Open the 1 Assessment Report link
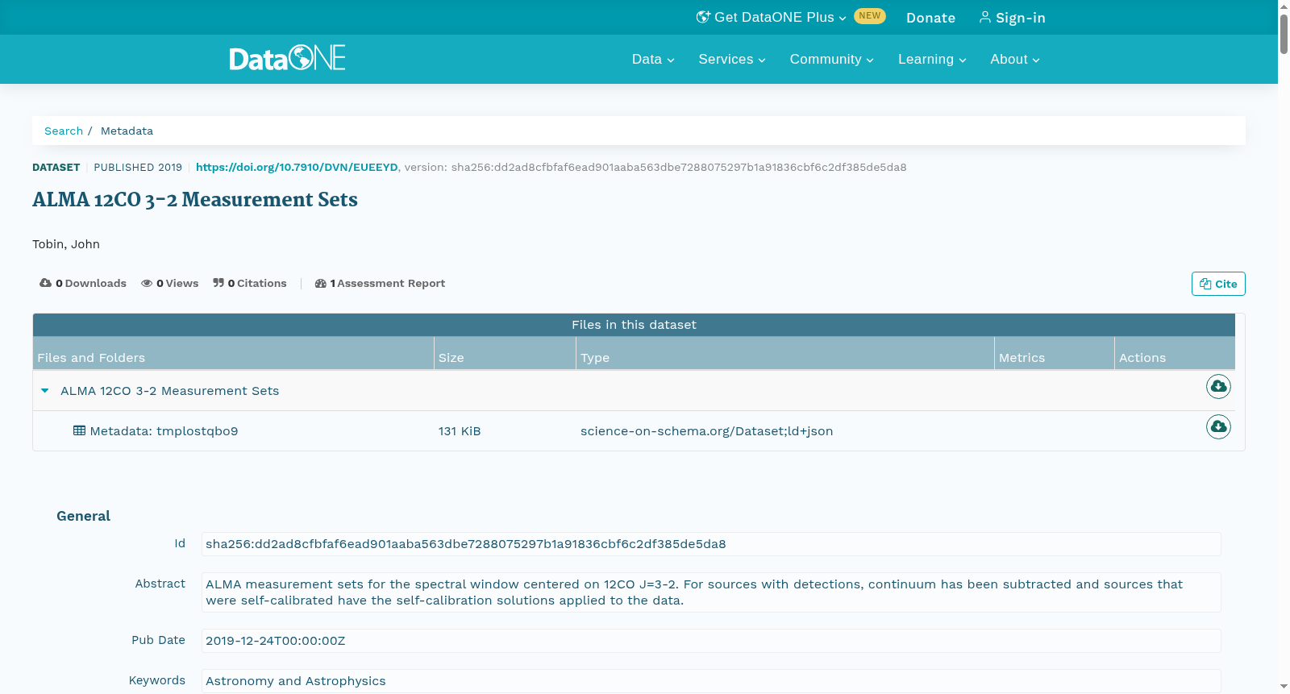The width and height of the screenshot is (1290, 694). [380, 283]
